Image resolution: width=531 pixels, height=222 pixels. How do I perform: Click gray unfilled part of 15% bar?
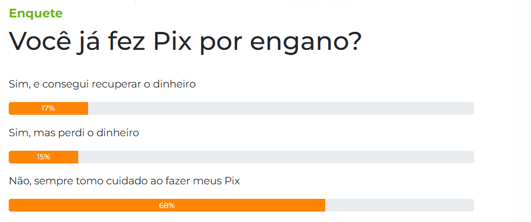276,157
